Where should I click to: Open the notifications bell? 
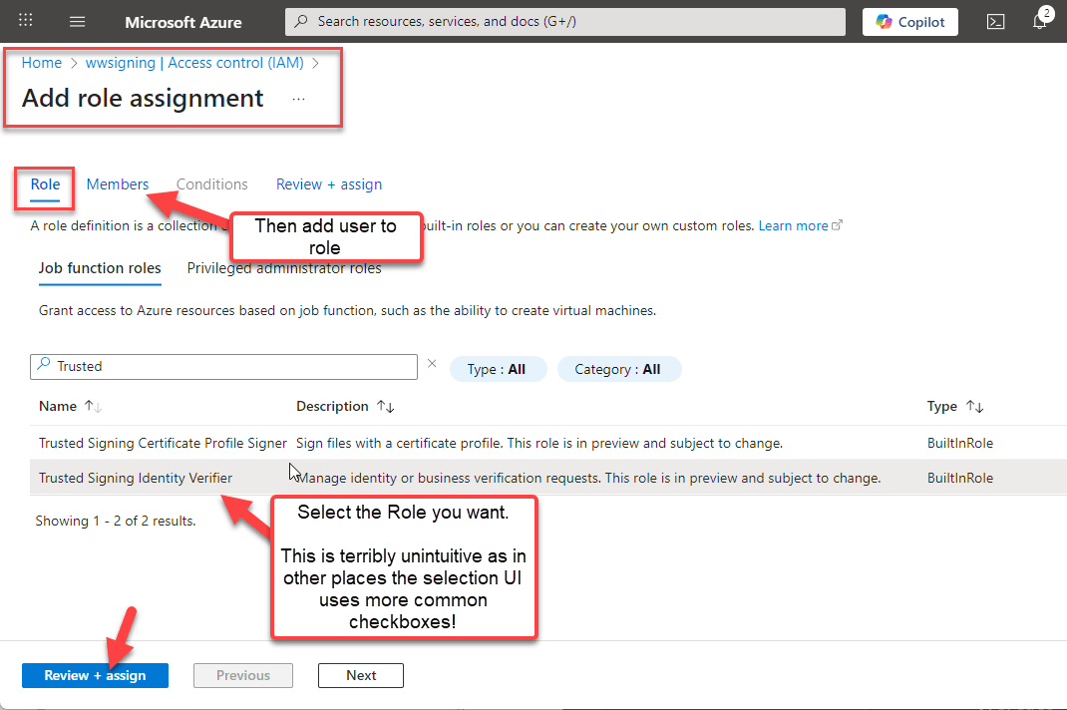pos(1040,20)
